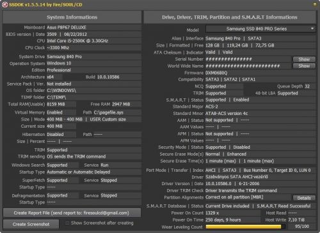Click Defragmentation Service Stopped value
This screenshot has height=233, width=320.
point(109,195)
